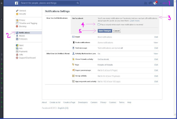The image size is (177, 119).
Task: Open Developers footer link
Action: [x=83, y=103]
